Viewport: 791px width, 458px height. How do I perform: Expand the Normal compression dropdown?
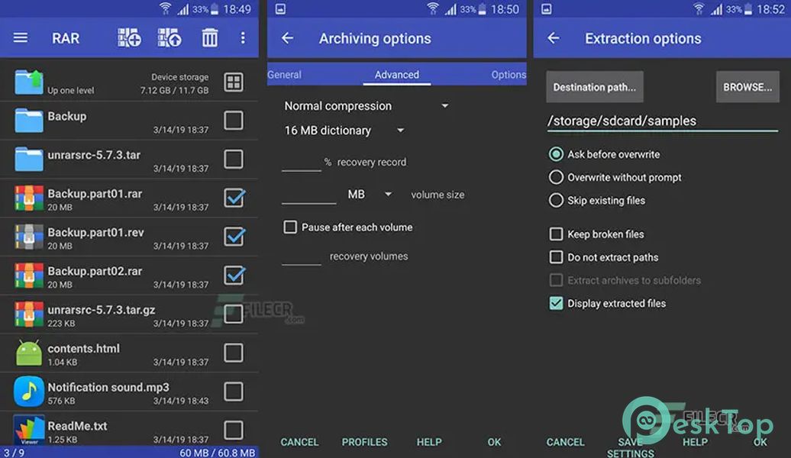coord(366,106)
